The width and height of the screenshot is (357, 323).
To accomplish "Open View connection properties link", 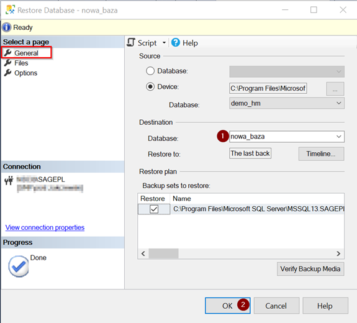I will pyautogui.click(x=45, y=227).
